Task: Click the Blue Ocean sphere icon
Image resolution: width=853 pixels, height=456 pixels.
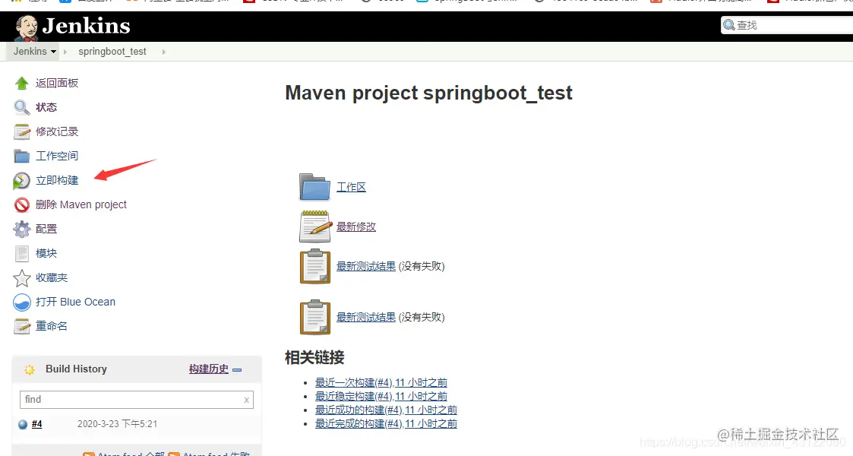Action: coord(22,302)
